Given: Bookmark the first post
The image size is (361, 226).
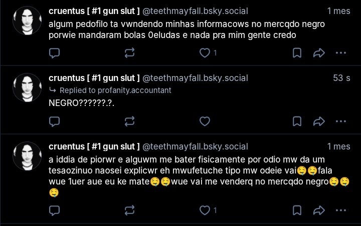Looking at the screenshot, I should [x=297, y=52].
